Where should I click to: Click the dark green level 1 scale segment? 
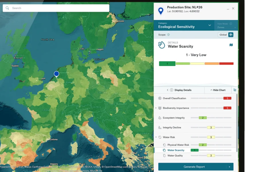(167, 64)
